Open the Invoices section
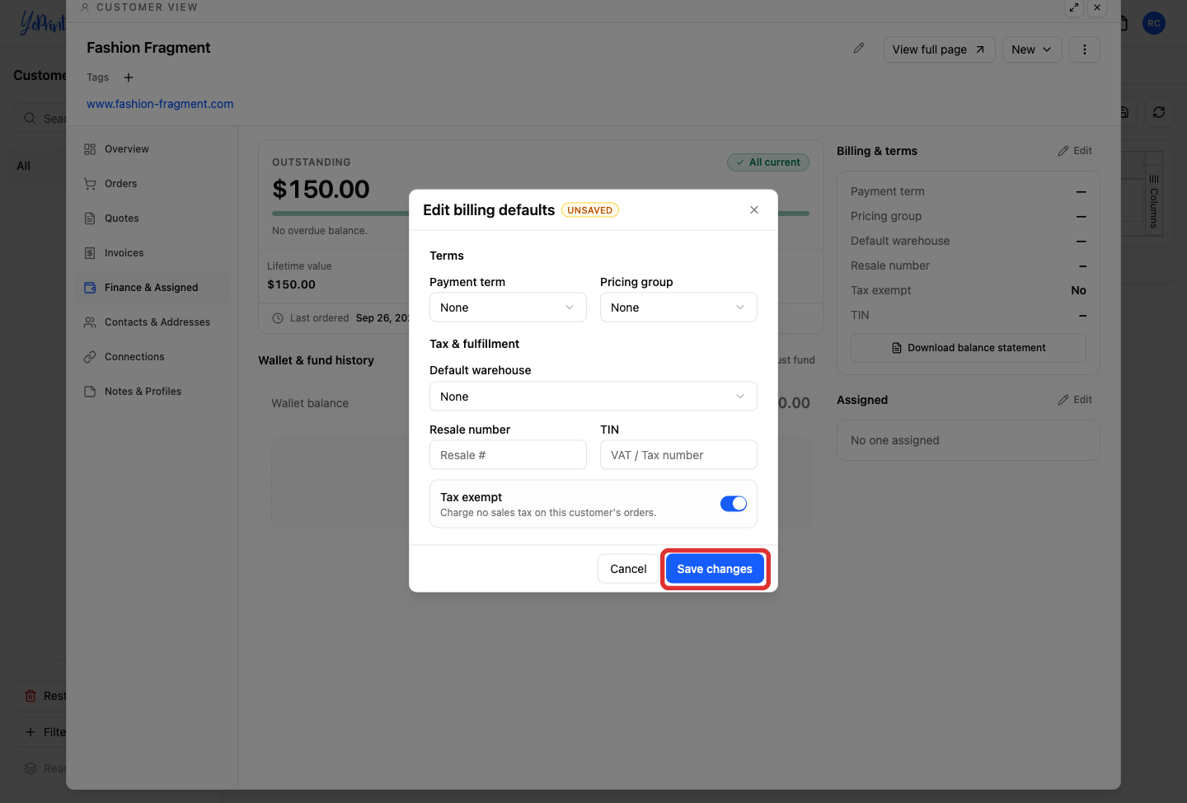 coord(152,253)
